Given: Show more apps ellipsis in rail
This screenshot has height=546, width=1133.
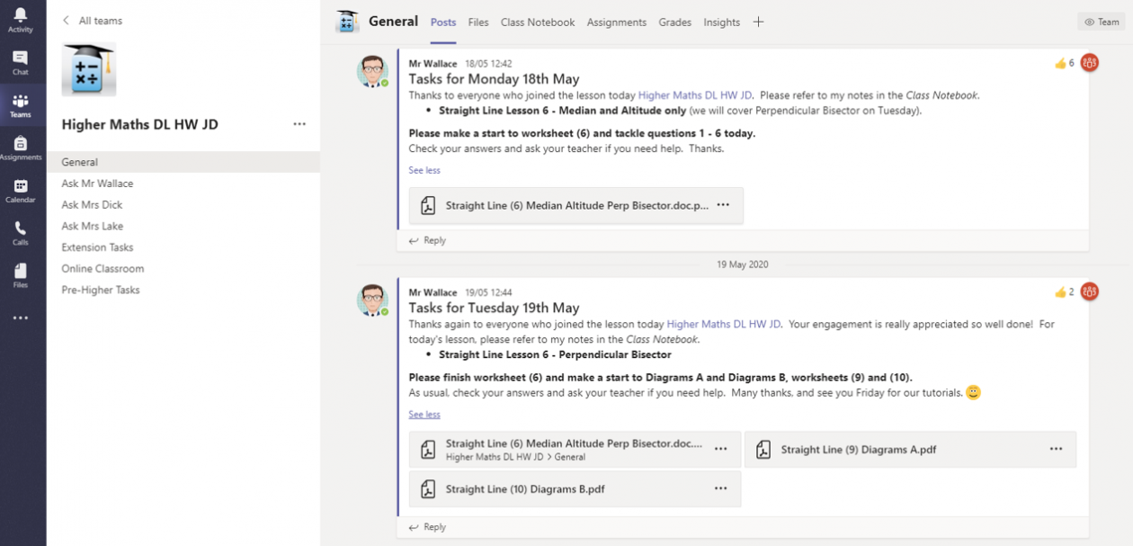Looking at the screenshot, I should click(20, 318).
